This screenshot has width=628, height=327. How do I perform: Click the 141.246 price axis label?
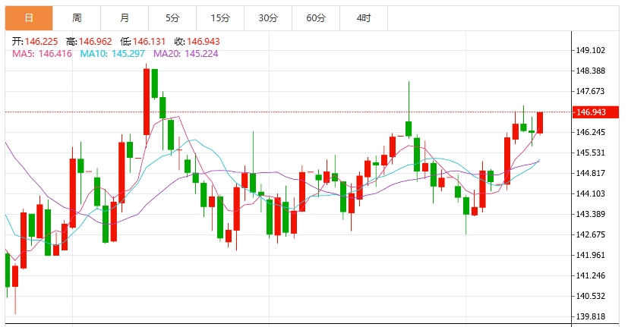pyautogui.click(x=590, y=275)
